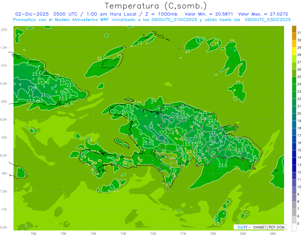The height and width of the screenshot is (237, 306).
Task: Click the "69W" longitude axis label
Action: (243, 233)
